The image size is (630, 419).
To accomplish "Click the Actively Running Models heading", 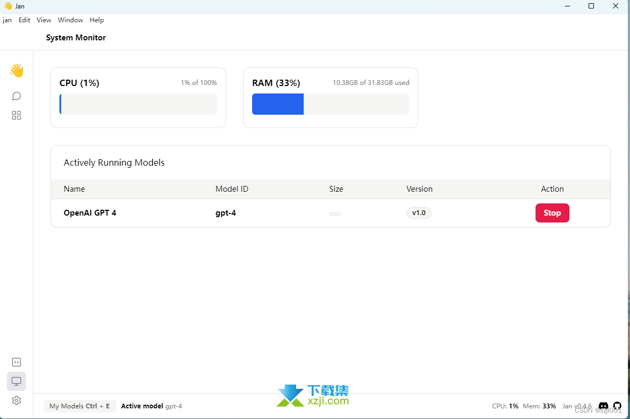I will [x=114, y=163].
